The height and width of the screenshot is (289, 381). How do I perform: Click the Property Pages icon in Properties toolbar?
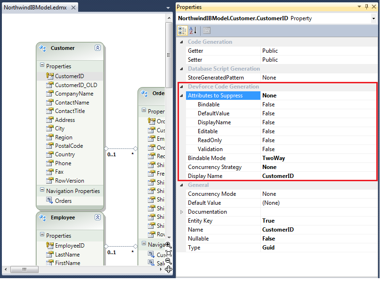(x=207, y=31)
